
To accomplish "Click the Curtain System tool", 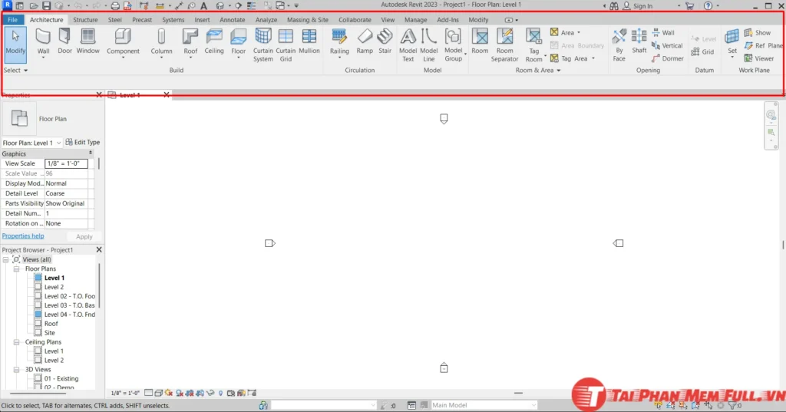I will tap(263, 45).
